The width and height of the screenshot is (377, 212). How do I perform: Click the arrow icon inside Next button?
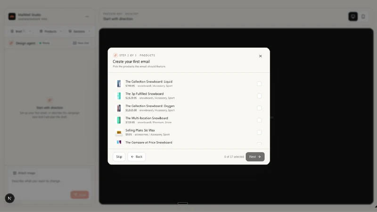tap(259, 157)
